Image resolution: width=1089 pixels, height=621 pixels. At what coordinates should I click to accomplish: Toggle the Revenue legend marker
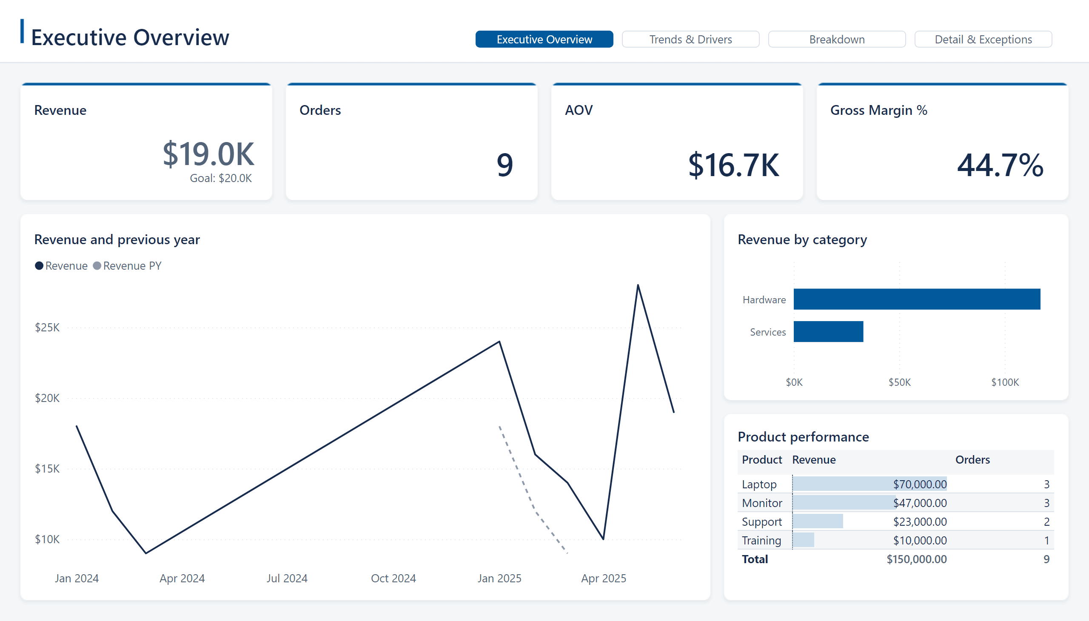coord(39,266)
